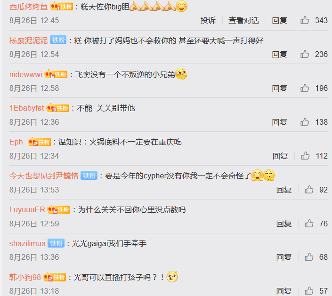Image resolution: width=332 pixels, height=296 pixels.
Task: Reply to 韩小狗98's comment
Action: click(x=284, y=291)
